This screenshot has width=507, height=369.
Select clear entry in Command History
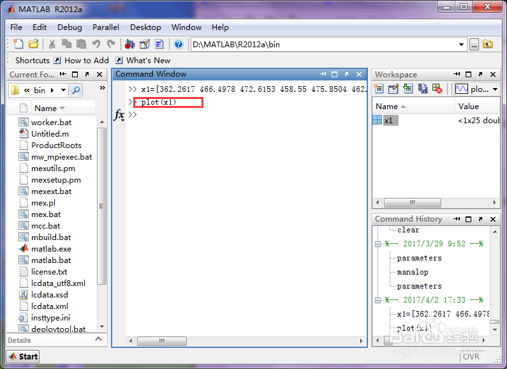click(408, 230)
